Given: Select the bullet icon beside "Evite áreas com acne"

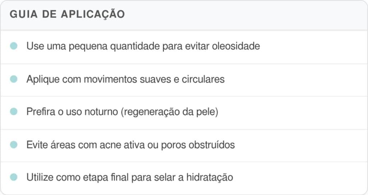Looking at the screenshot, I should coord(14,145).
